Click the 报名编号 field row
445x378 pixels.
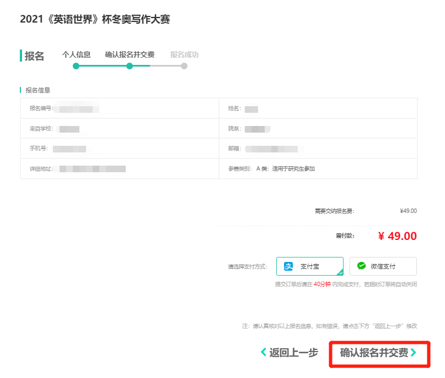[119, 108]
